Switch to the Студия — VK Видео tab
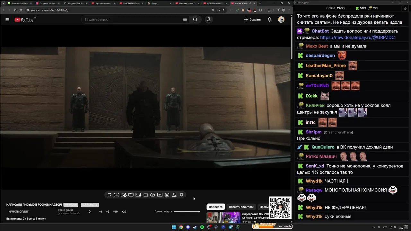This screenshot has width=411, height=231. pyautogui.click(x=48, y=3)
